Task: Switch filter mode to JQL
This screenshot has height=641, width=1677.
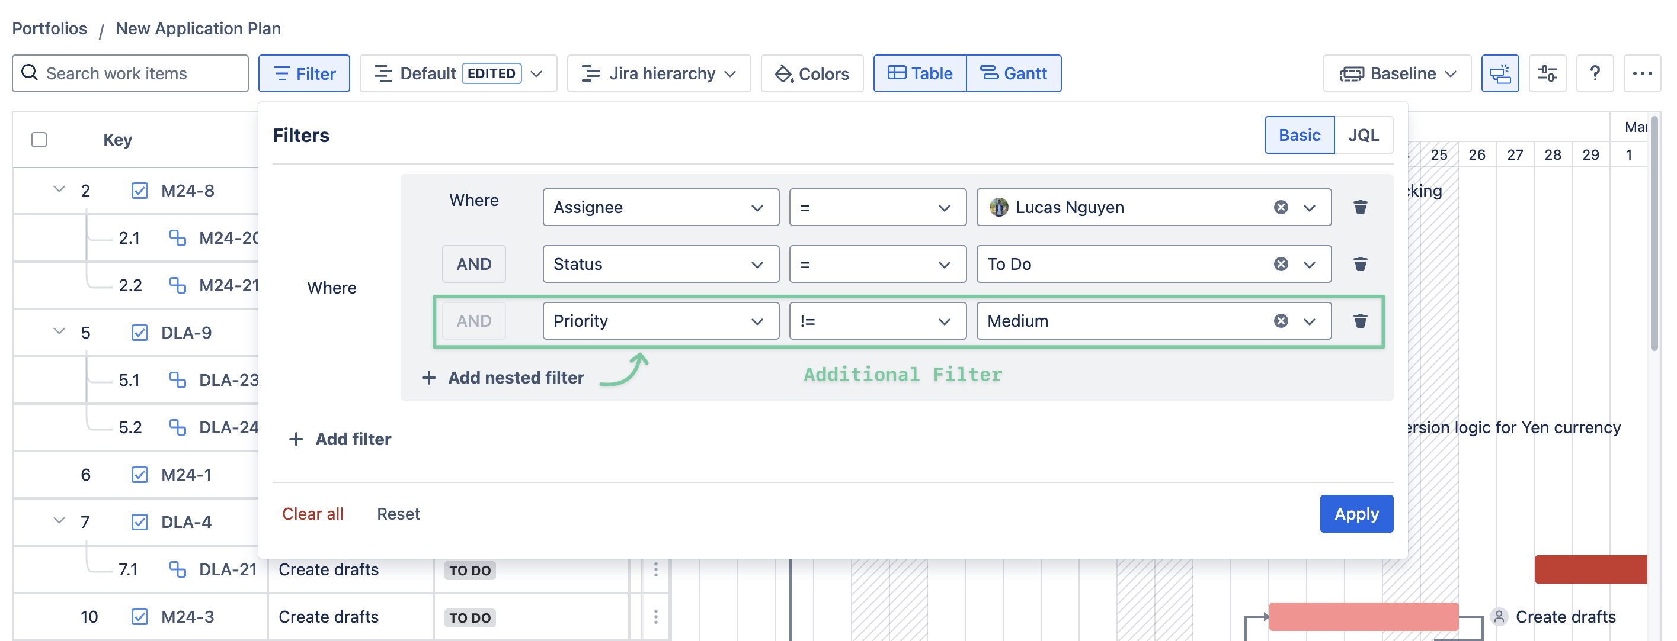Action: click(1363, 135)
